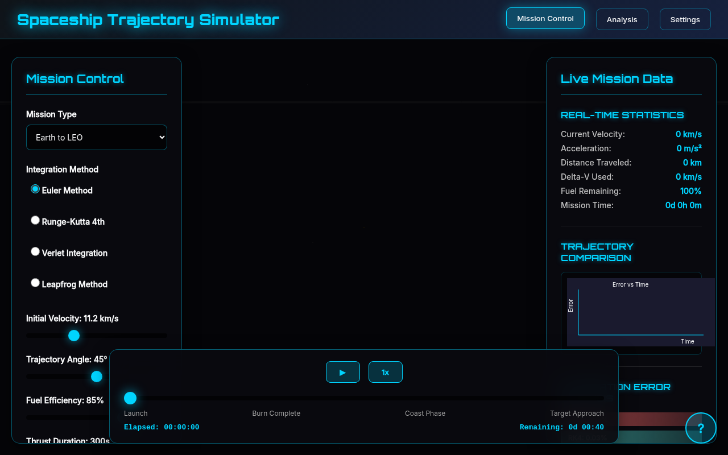Click the timeline playhead handle at Launch
This screenshot has height=455, width=728.
[x=130, y=398]
